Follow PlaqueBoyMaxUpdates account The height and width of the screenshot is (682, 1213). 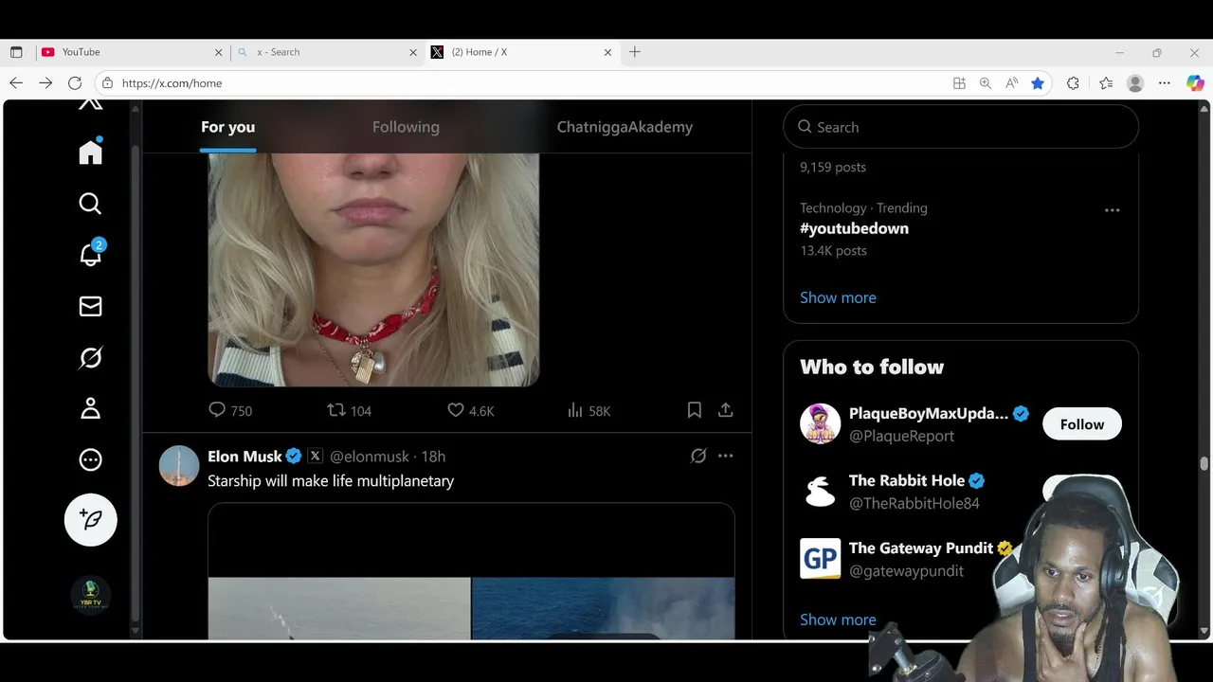1082,424
